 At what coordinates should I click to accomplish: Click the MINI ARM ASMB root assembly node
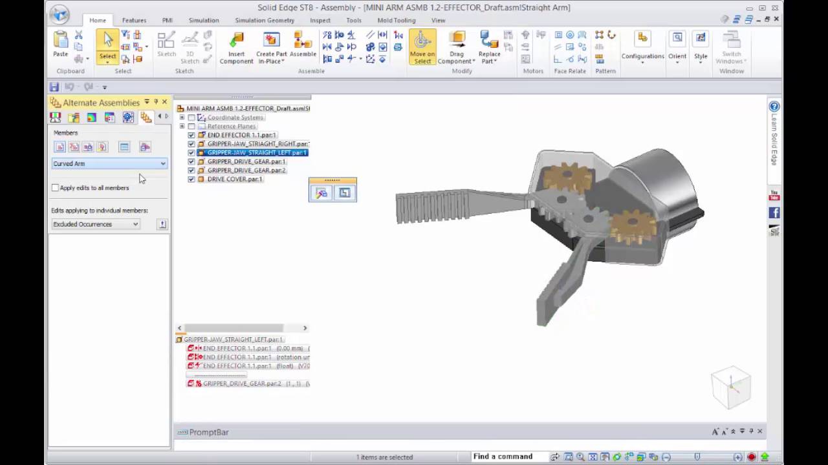244,108
